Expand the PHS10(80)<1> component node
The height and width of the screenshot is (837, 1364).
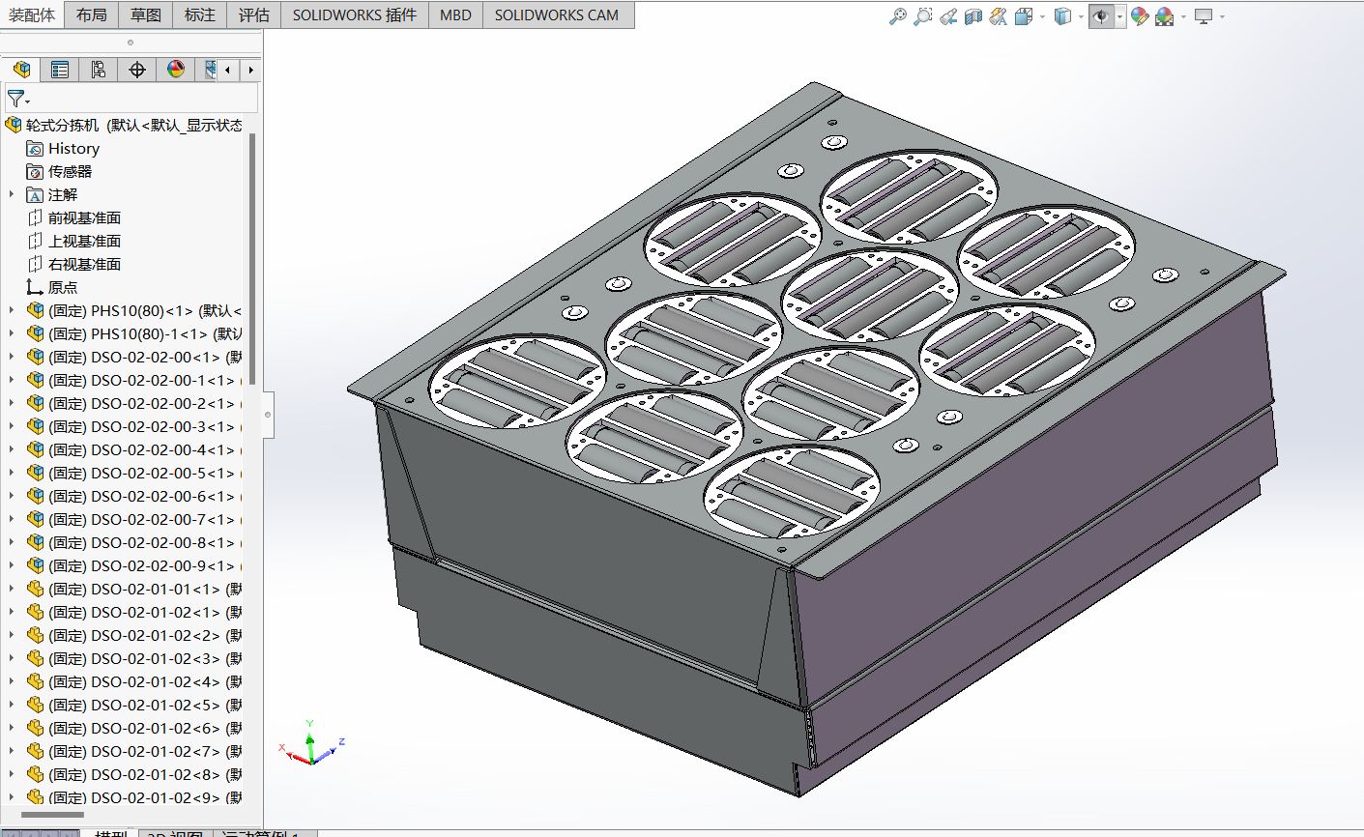tap(12, 310)
